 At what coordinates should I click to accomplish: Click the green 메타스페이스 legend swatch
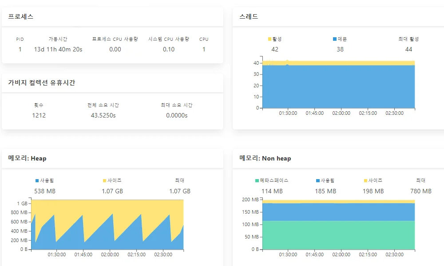click(257, 180)
